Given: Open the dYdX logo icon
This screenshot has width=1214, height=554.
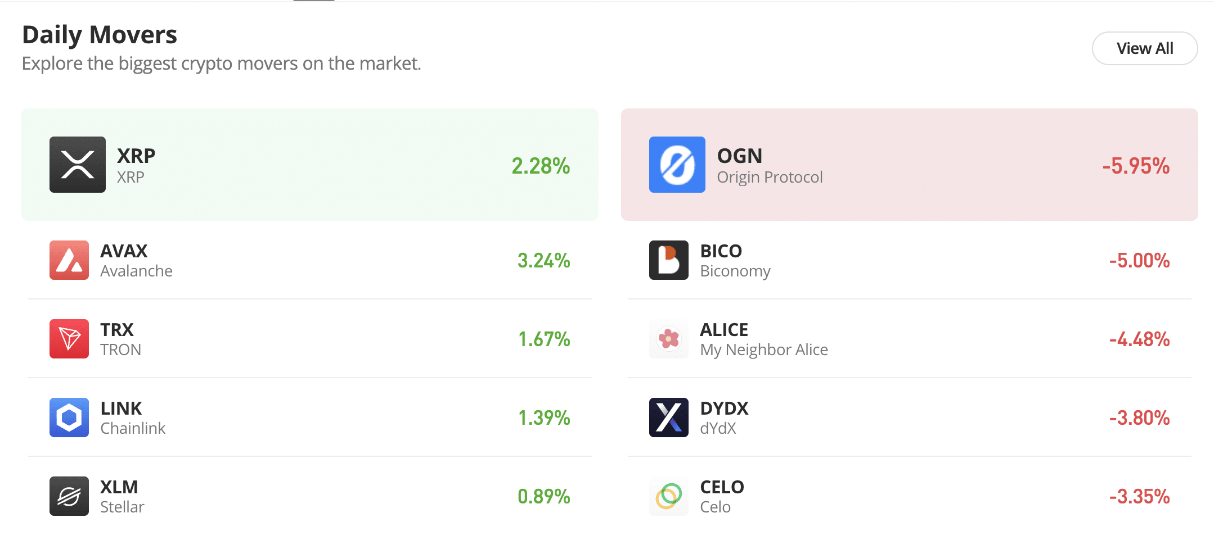Looking at the screenshot, I should tap(669, 417).
